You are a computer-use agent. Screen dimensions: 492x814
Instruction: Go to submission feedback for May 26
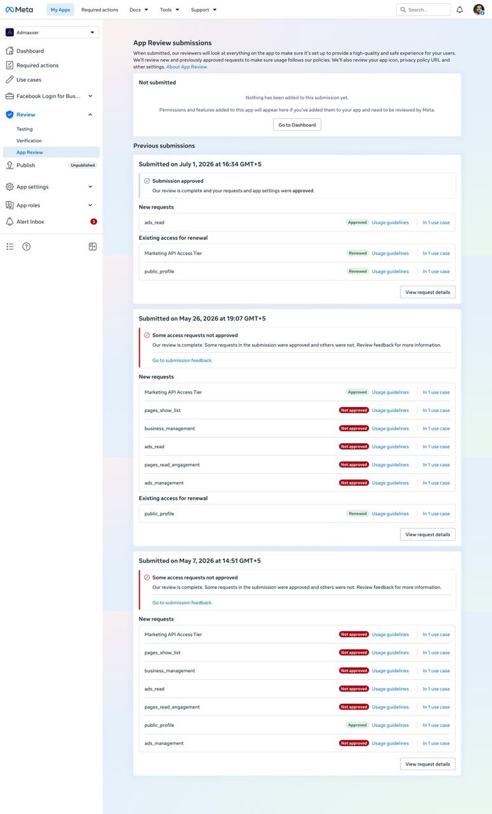[182, 361]
